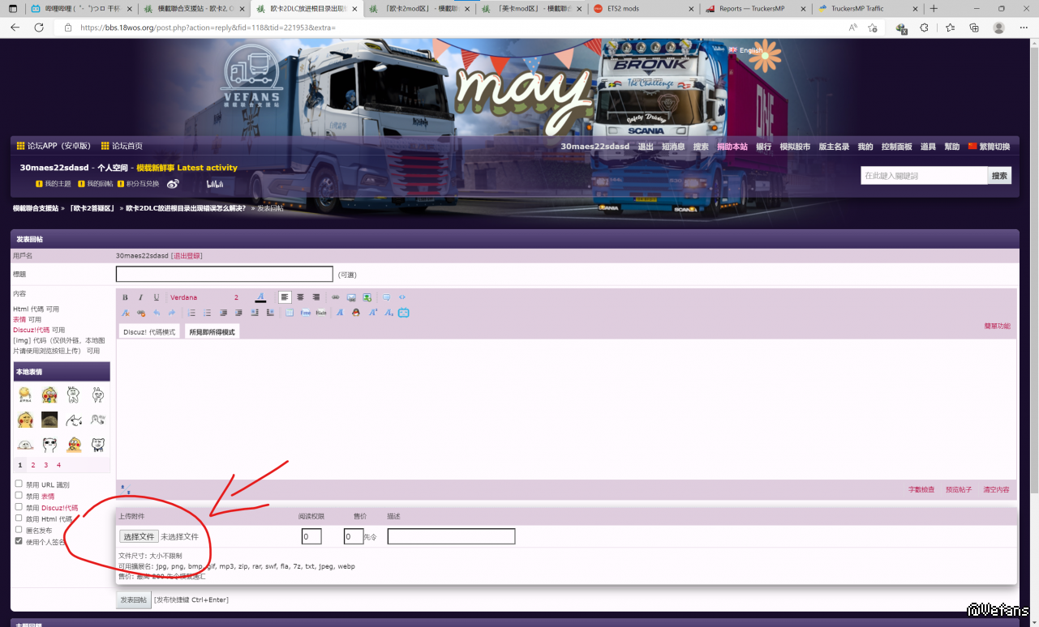This screenshot has width=1039, height=627.
Task: Click the 阅读权限 number field
Action: [x=311, y=536]
